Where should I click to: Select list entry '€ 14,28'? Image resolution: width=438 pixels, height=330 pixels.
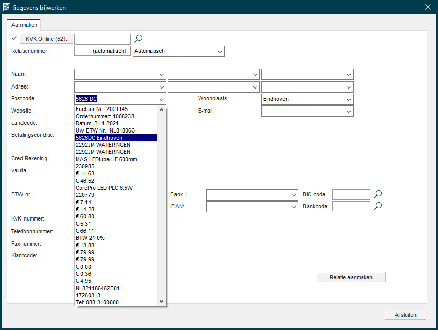[x=116, y=209]
